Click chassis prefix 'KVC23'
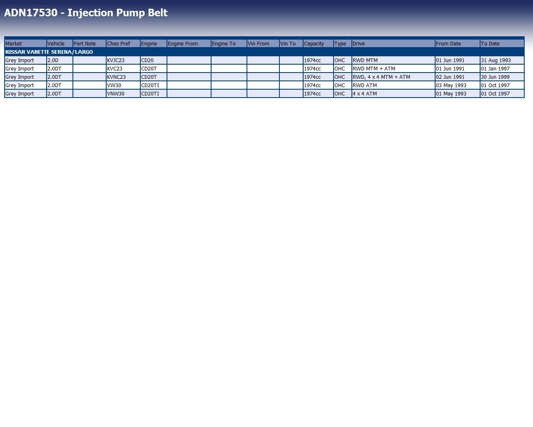This screenshot has width=533, height=427. 123,68
